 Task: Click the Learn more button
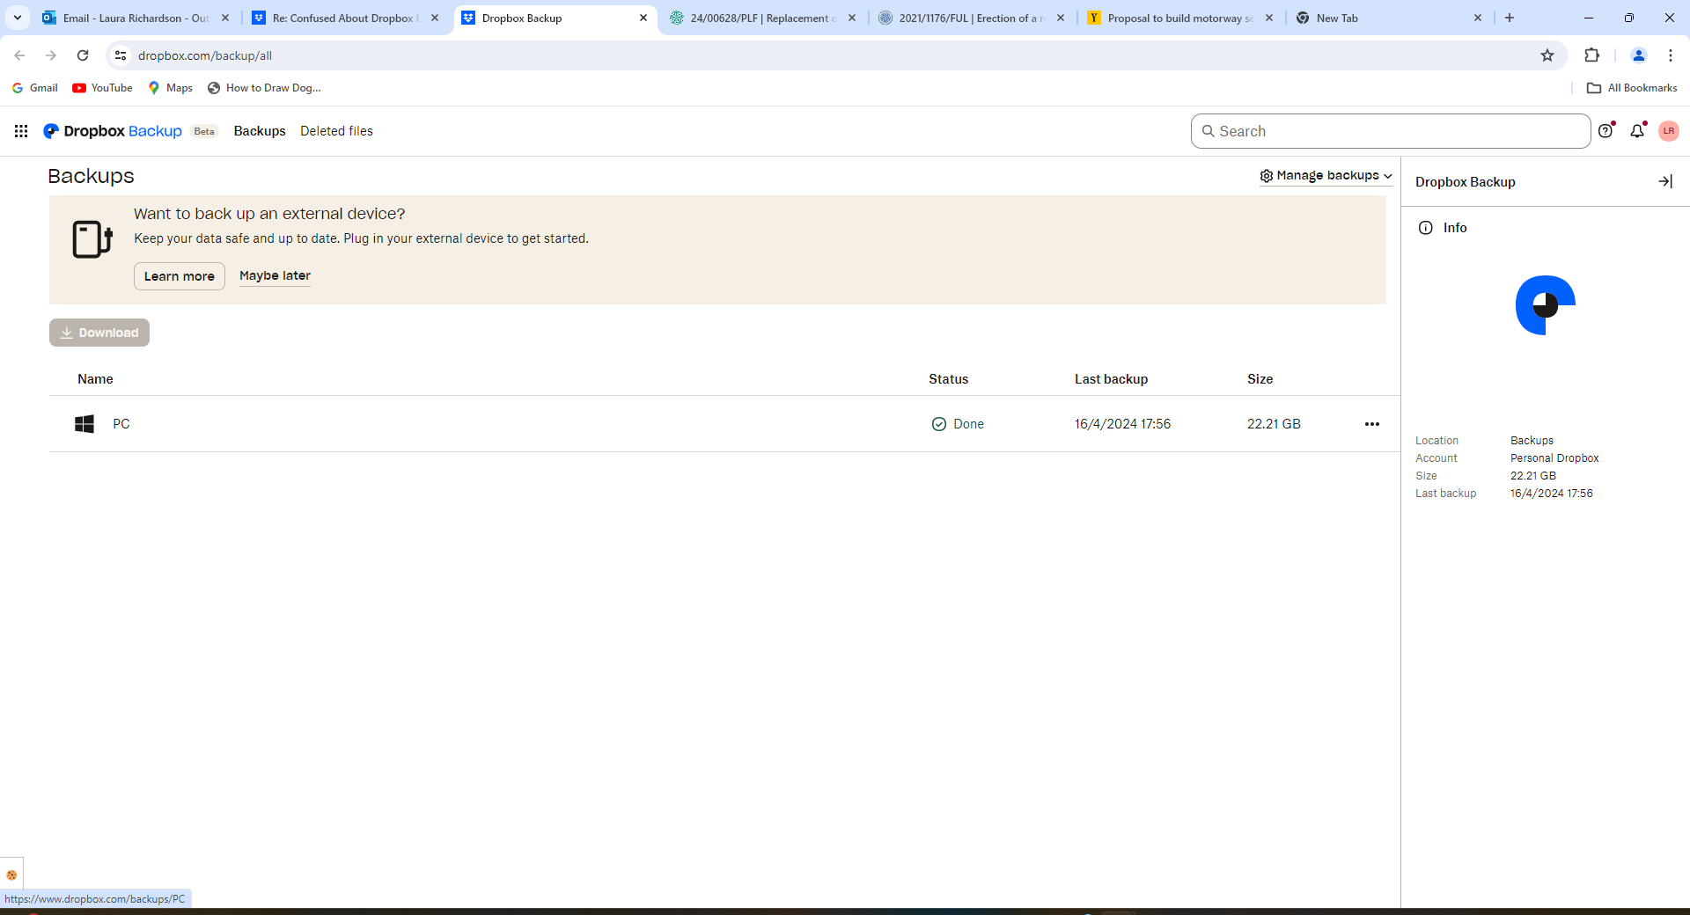point(180,276)
